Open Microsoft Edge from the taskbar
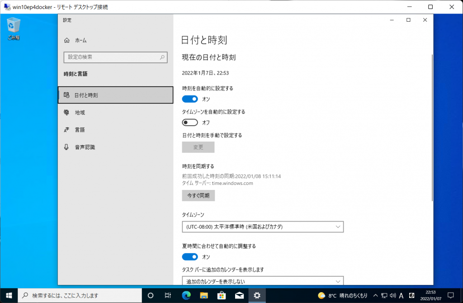 point(186,295)
